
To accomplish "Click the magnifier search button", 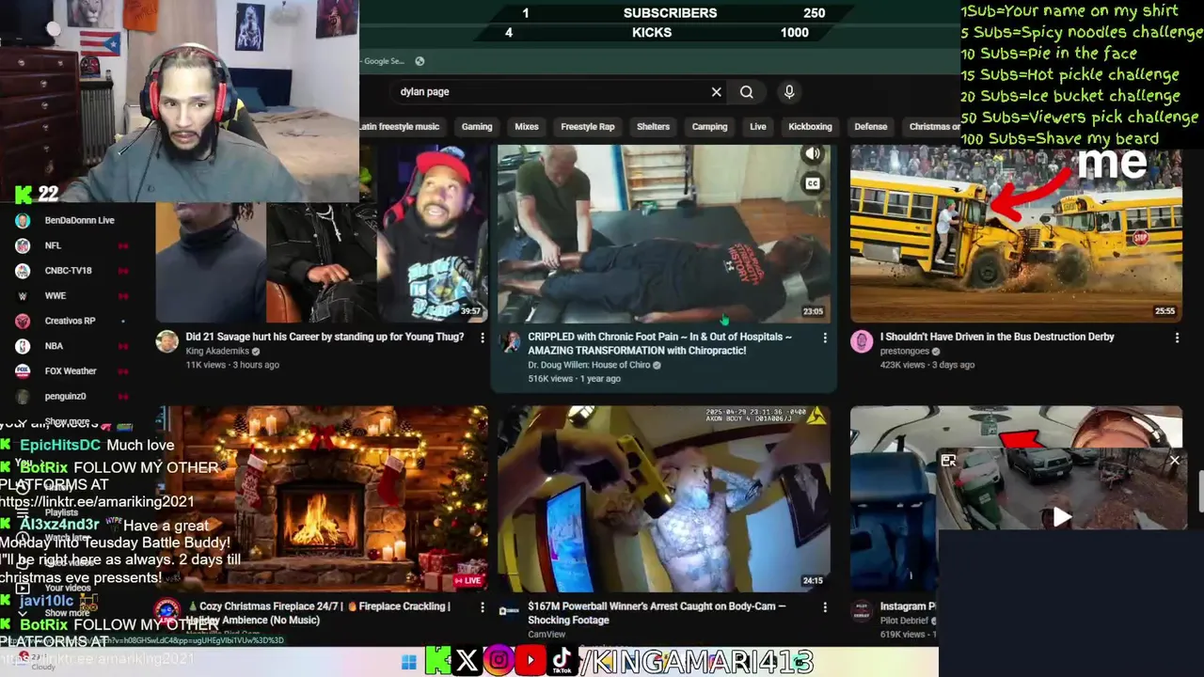I will coord(746,92).
